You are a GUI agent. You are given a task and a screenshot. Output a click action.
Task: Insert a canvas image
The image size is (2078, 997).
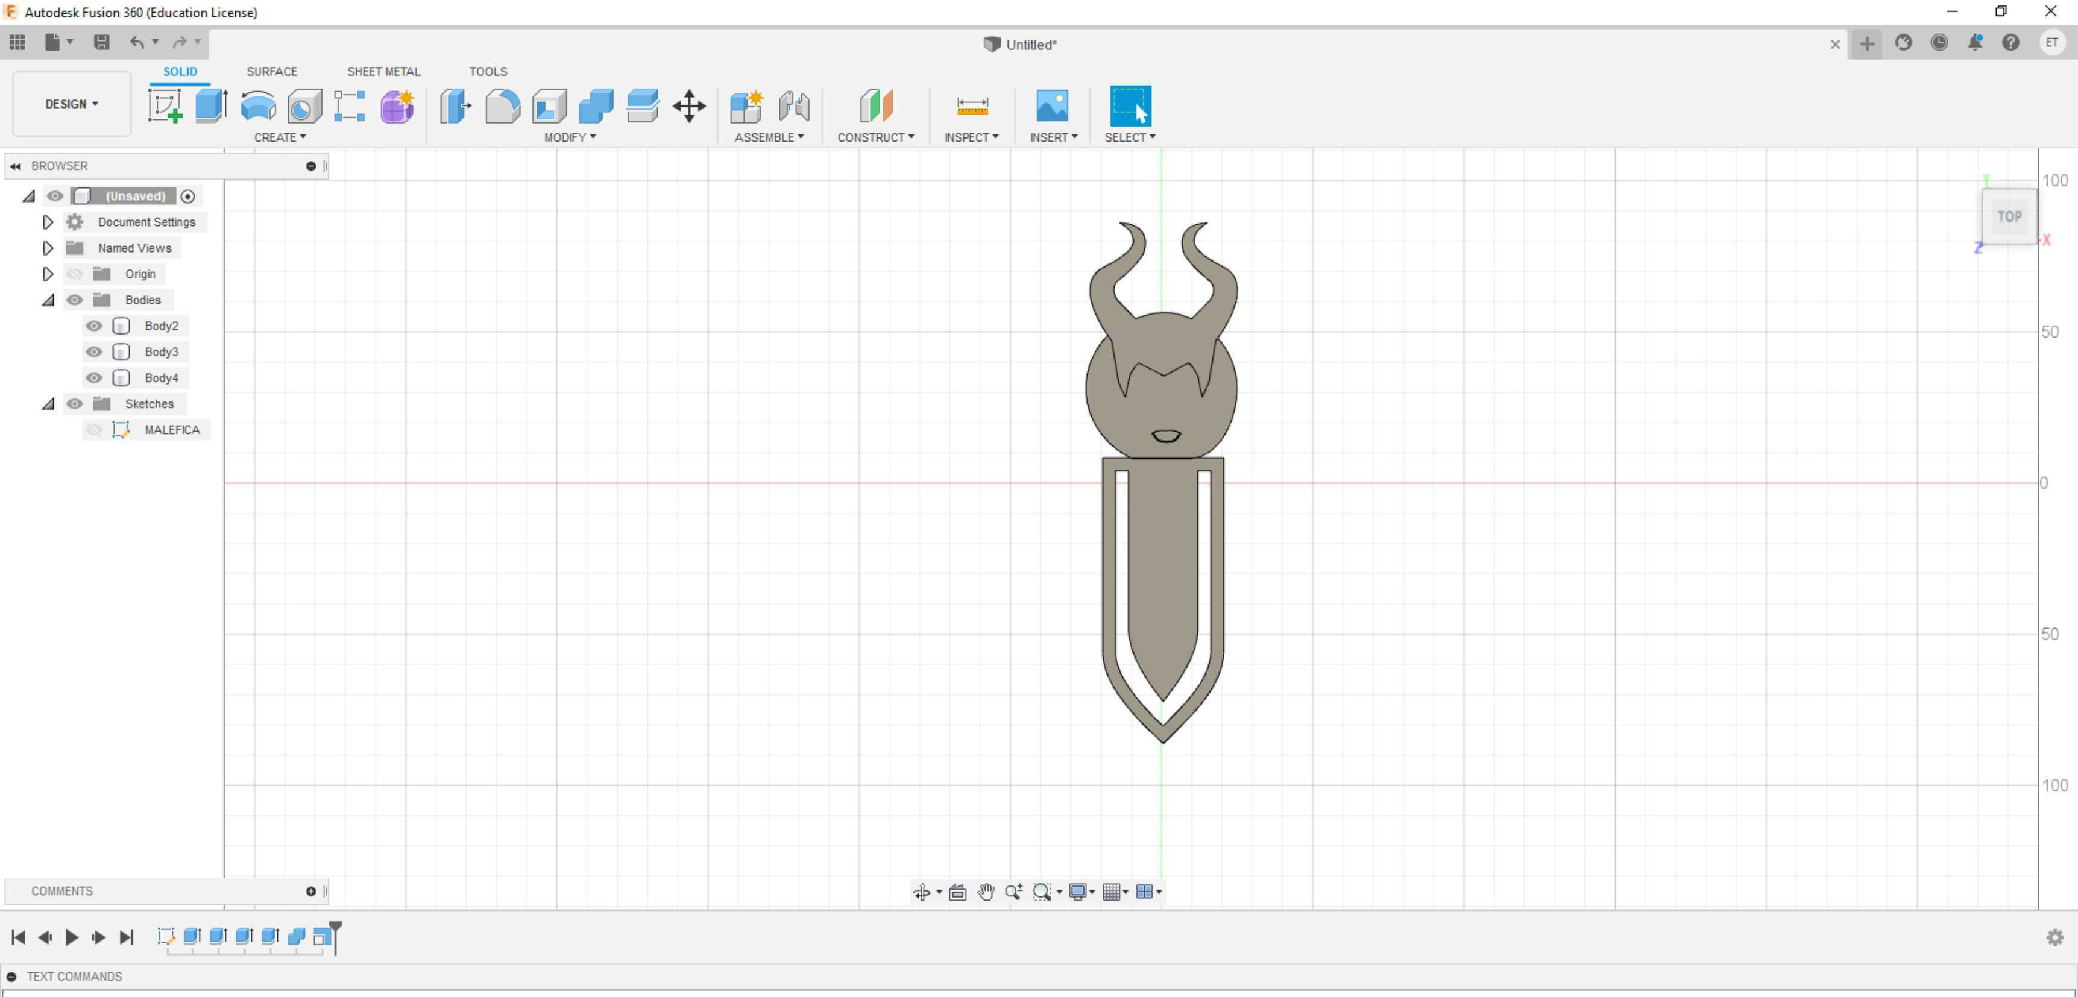pyautogui.click(x=1053, y=105)
